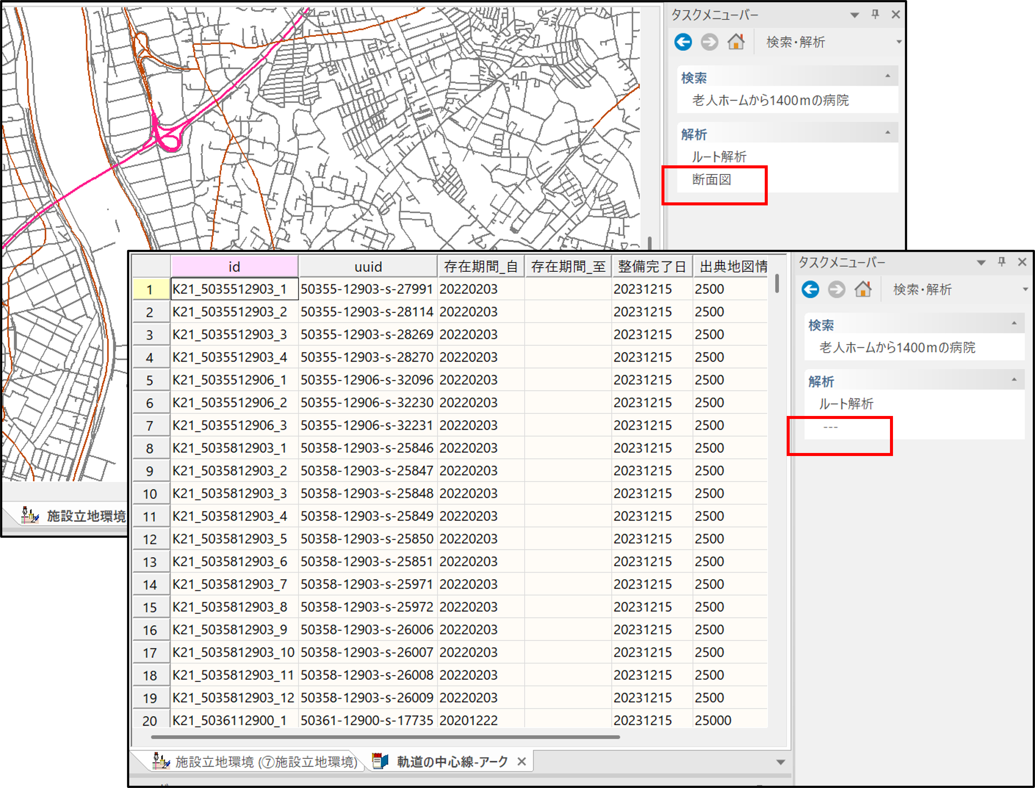Click the home icon in upper task menu bar

pos(736,42)
